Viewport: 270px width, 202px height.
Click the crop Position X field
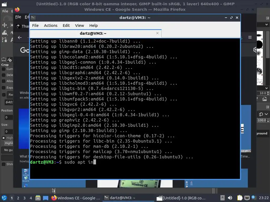9,117
